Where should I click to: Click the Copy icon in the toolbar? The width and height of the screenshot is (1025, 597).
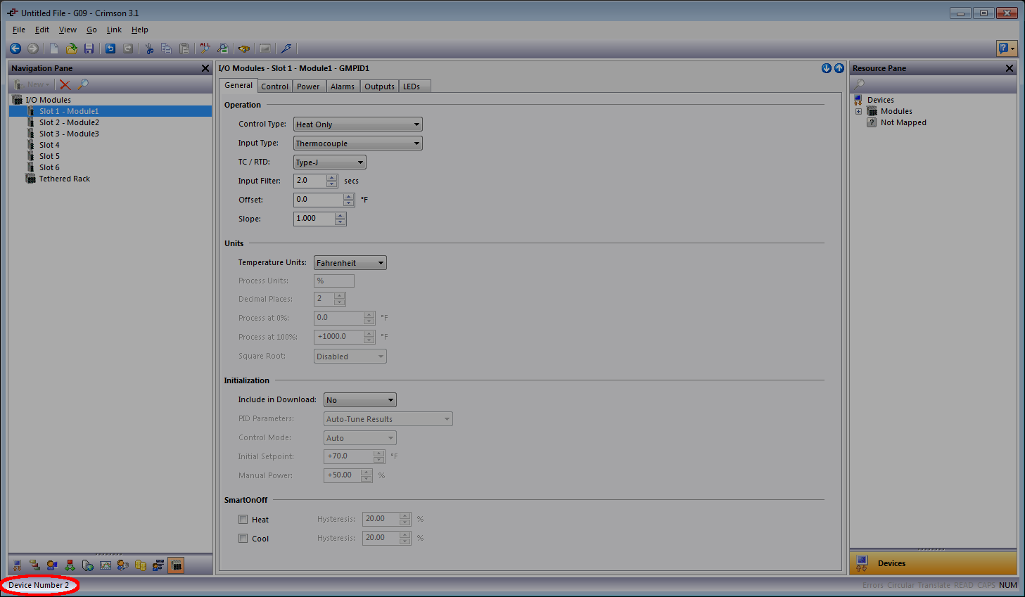point(167,49)
